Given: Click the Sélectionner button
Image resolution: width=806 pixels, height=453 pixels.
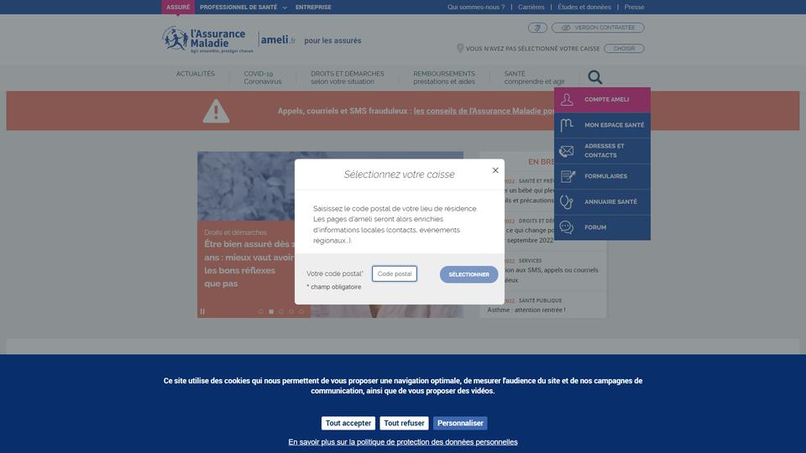Looking at the screenshot, I should 468,274.
